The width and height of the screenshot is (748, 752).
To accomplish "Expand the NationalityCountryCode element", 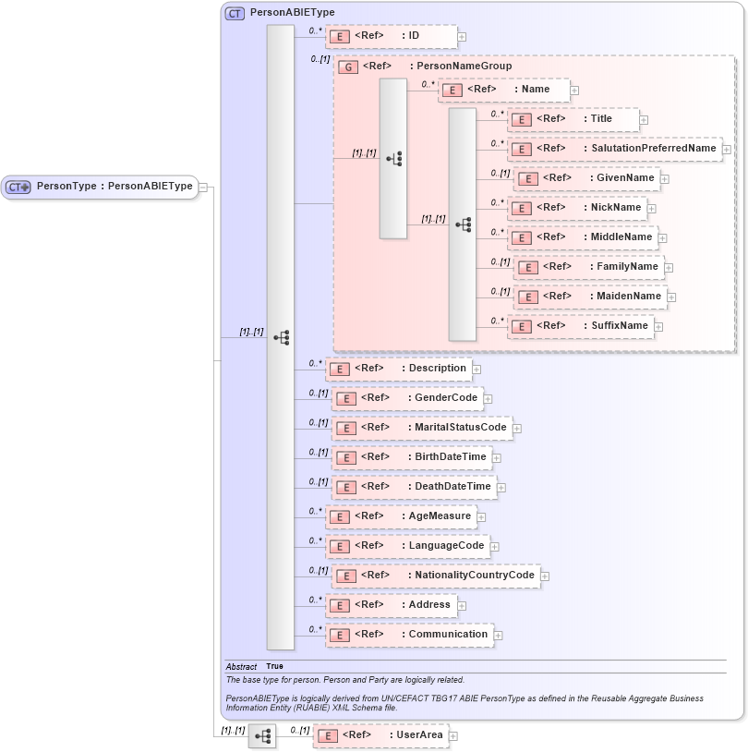I will [545, 576].
